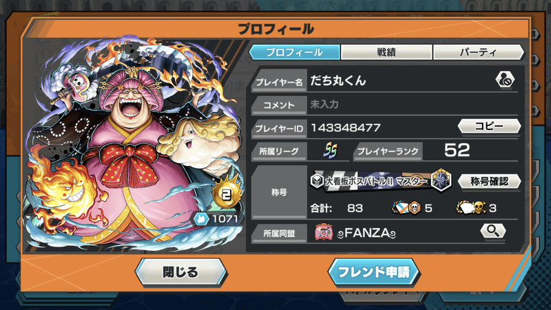Tap the SS league rank icon
Viewport: 551px width, 310px height.
coord(330,151)
